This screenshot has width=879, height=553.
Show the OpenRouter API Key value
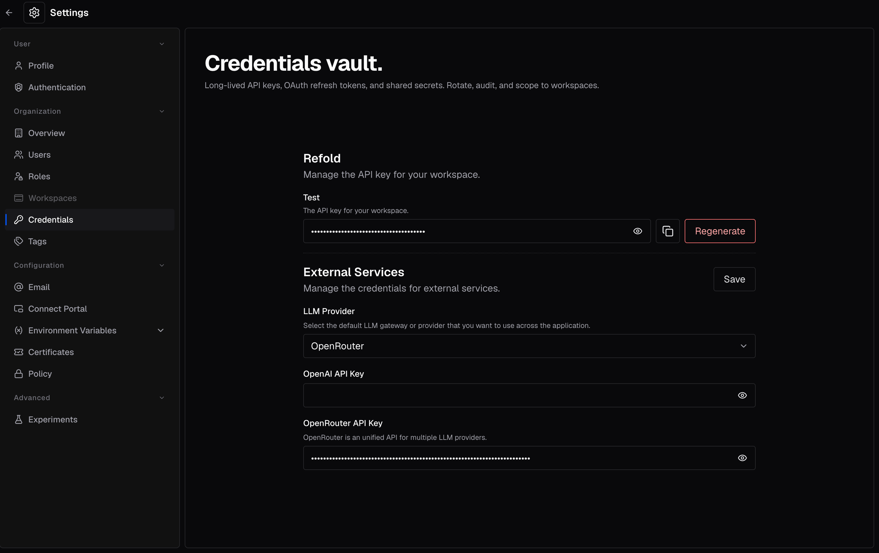pyautogui.click(x=742, y=458)
